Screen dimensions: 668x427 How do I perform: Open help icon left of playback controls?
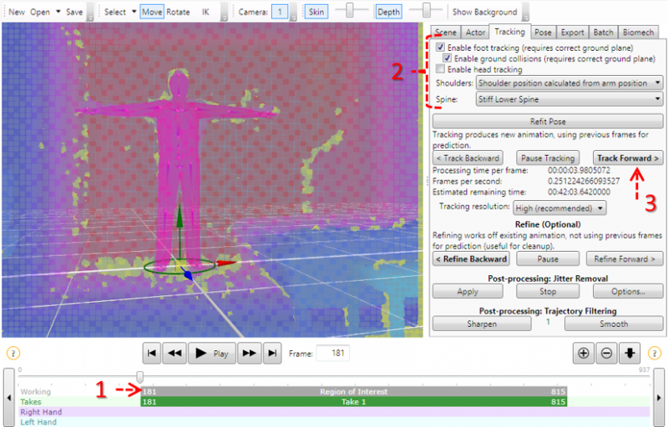(x=13, y=353)
